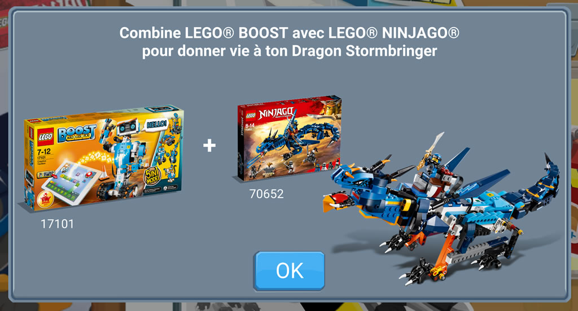
Task: Click the 7-12 age label on BOOST box
Action: point(43,151)
